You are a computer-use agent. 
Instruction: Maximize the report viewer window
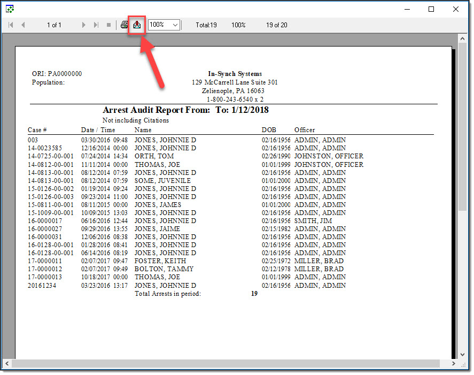(431, 9)
